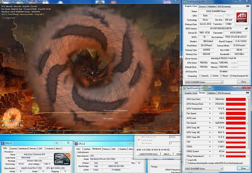Switch to CPU tab in CPU-Z motherboard window
The width and height of the screenshot is (252, 173).
pos(78,149)
